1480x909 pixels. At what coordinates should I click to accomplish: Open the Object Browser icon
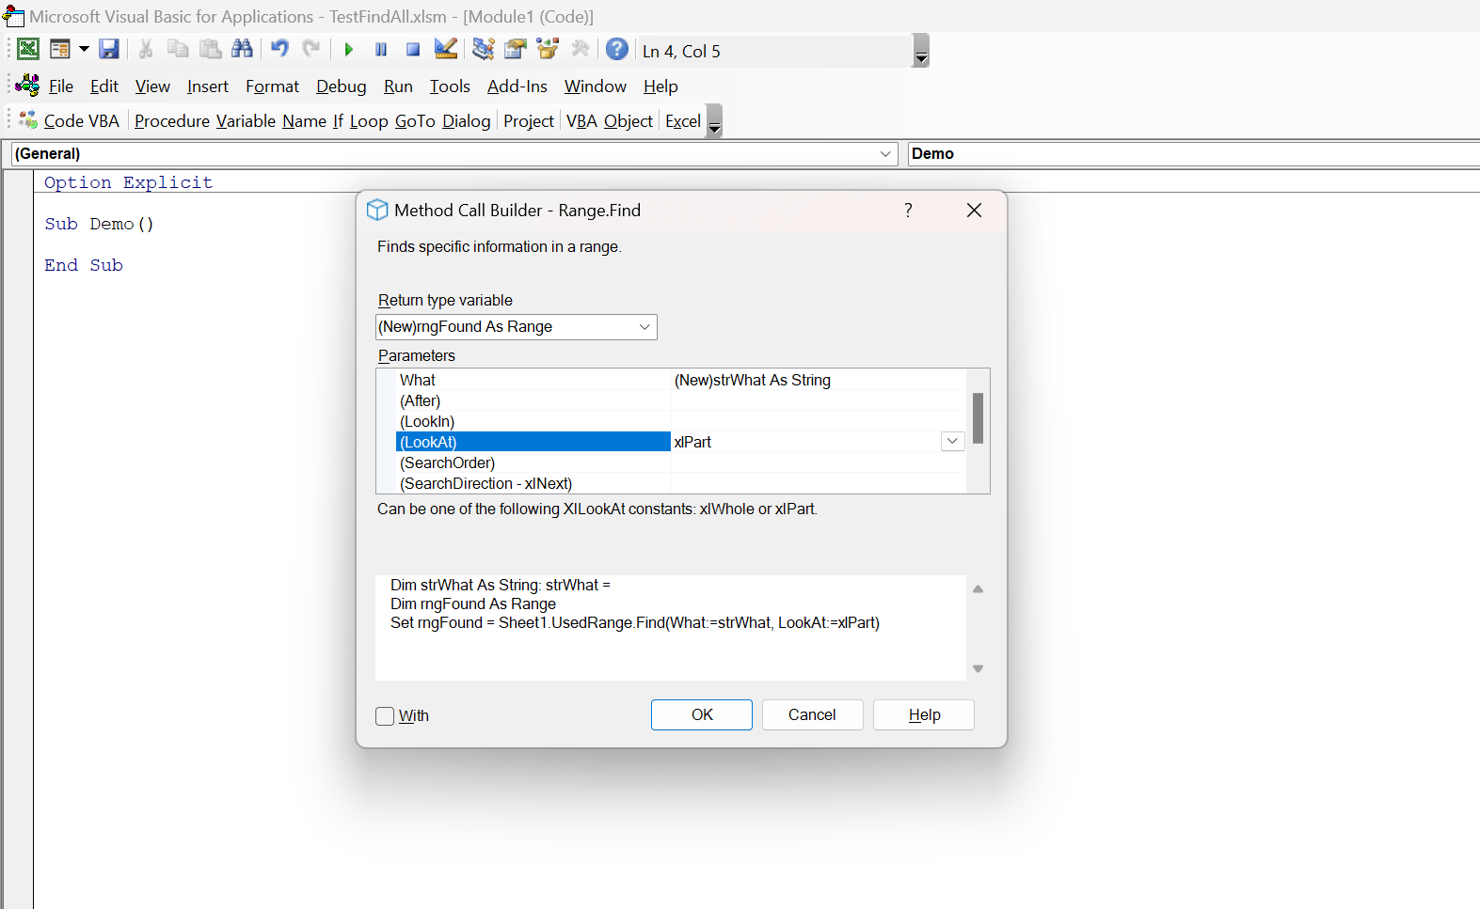tap(548, 49)
